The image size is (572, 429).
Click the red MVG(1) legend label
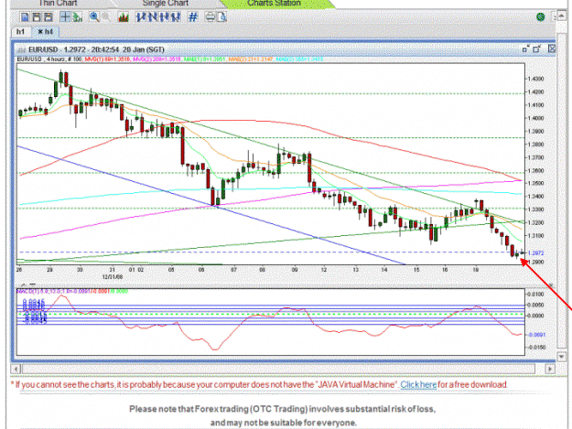pyautogui.click(x=107, y=59)
